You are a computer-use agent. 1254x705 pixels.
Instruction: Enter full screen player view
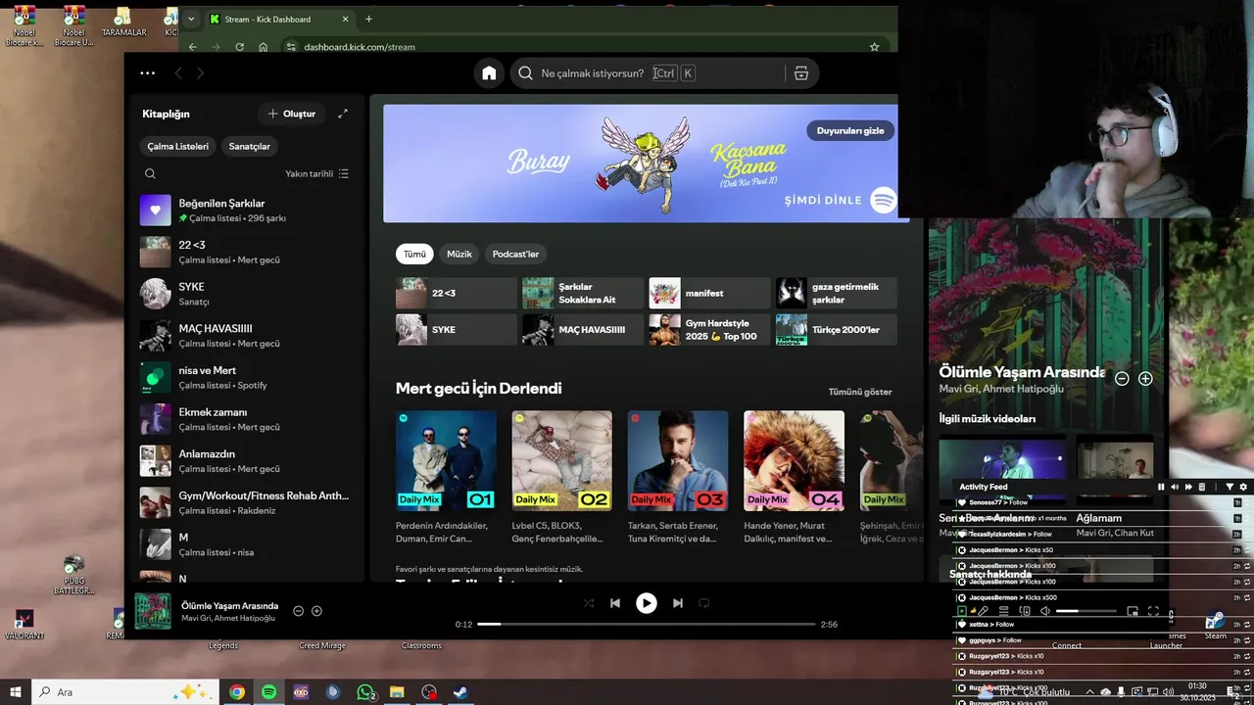pyautogui.click(x=1153, y=611)
